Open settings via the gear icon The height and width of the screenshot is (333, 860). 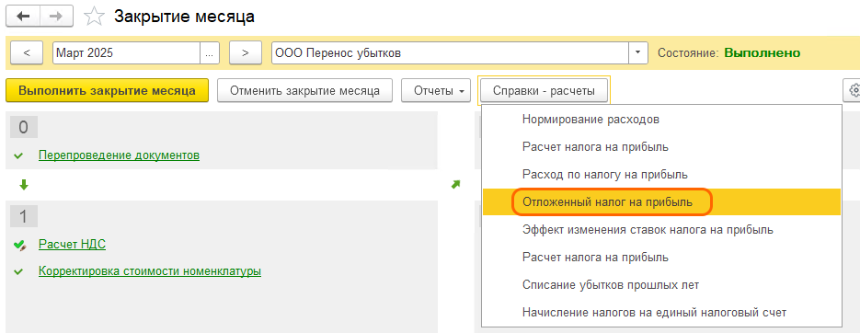[853, 90]
